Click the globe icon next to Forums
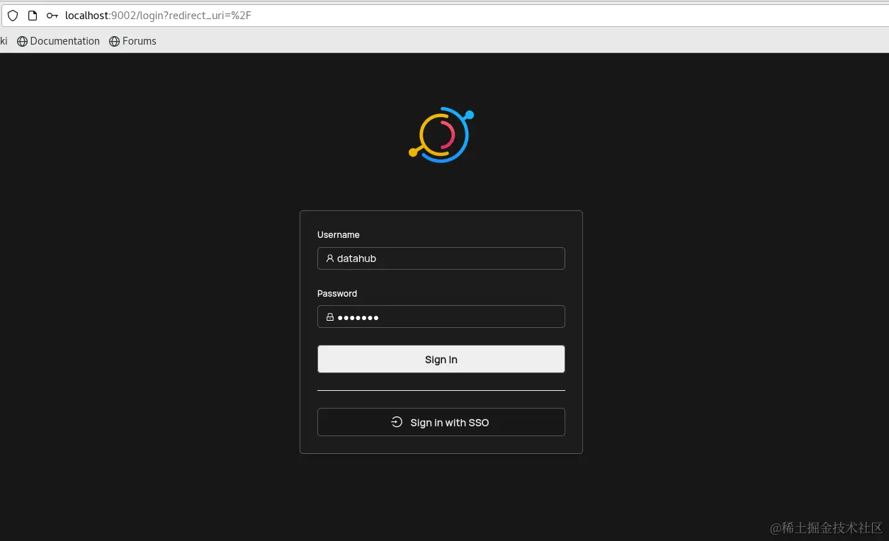 (x=114, y=41)
